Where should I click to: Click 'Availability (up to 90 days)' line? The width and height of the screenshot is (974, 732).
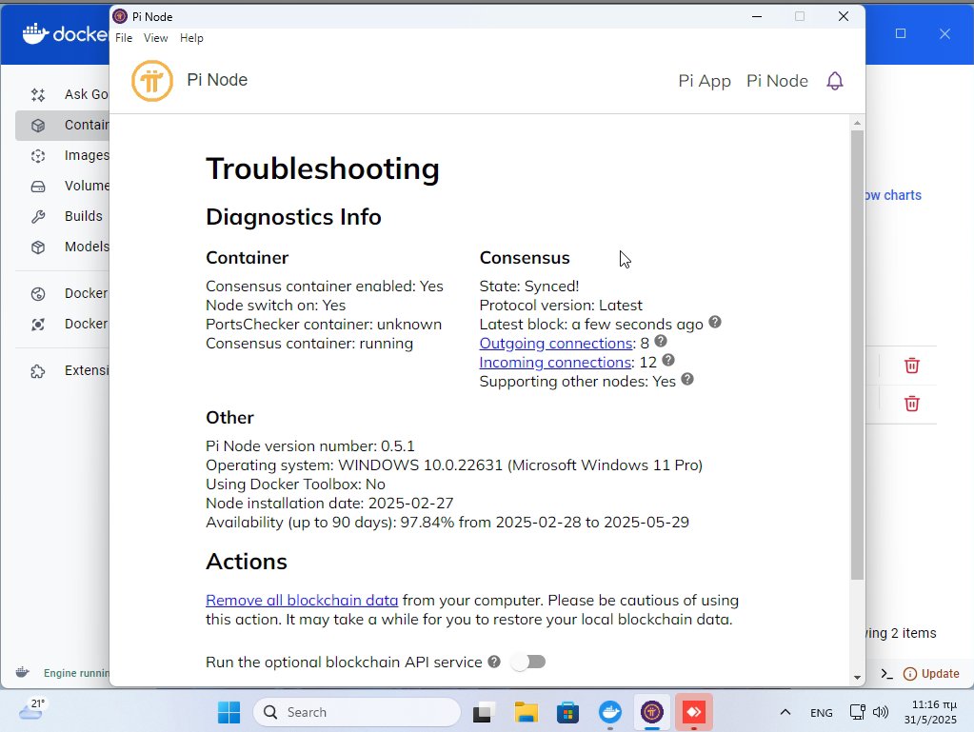[x=447, y=523]
